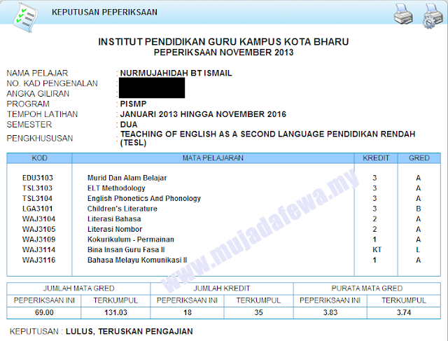This screenshot has height=341, width=448.
Task: Click the printer icon to print results
Action: coord(403,14)
